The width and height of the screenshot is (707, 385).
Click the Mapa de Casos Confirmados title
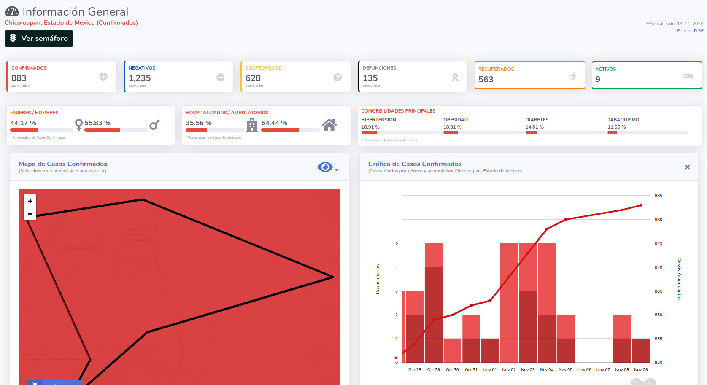pyautogui.click(x=63, y=164)
